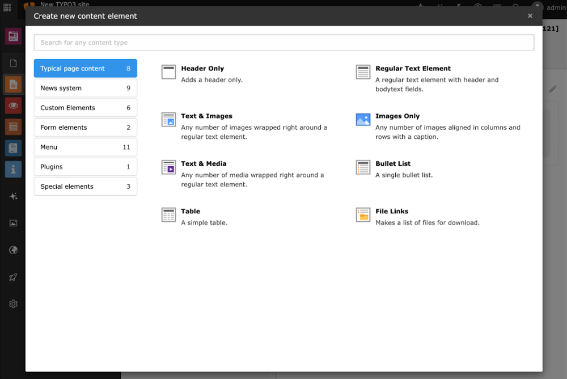Click the Bullet List icon
567x379 pixels.
coord(363,167)
